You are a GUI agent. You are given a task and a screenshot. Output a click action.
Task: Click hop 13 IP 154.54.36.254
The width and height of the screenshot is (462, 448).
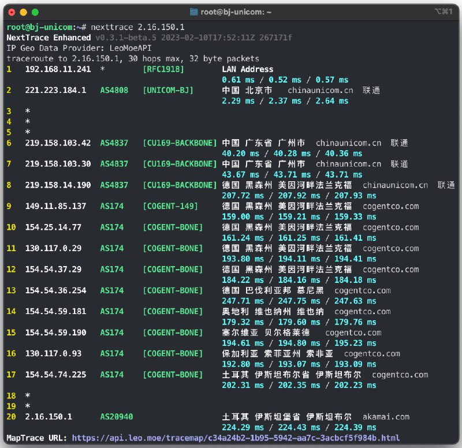(x=55, y=291)
